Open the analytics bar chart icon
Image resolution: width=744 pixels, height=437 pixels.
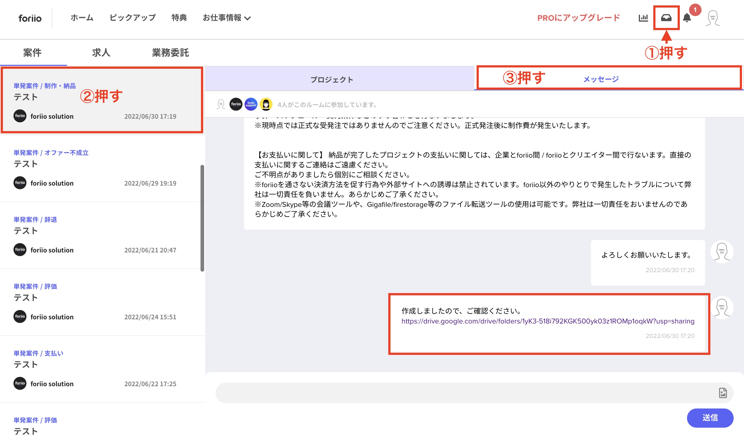click(x=643, y=18)
